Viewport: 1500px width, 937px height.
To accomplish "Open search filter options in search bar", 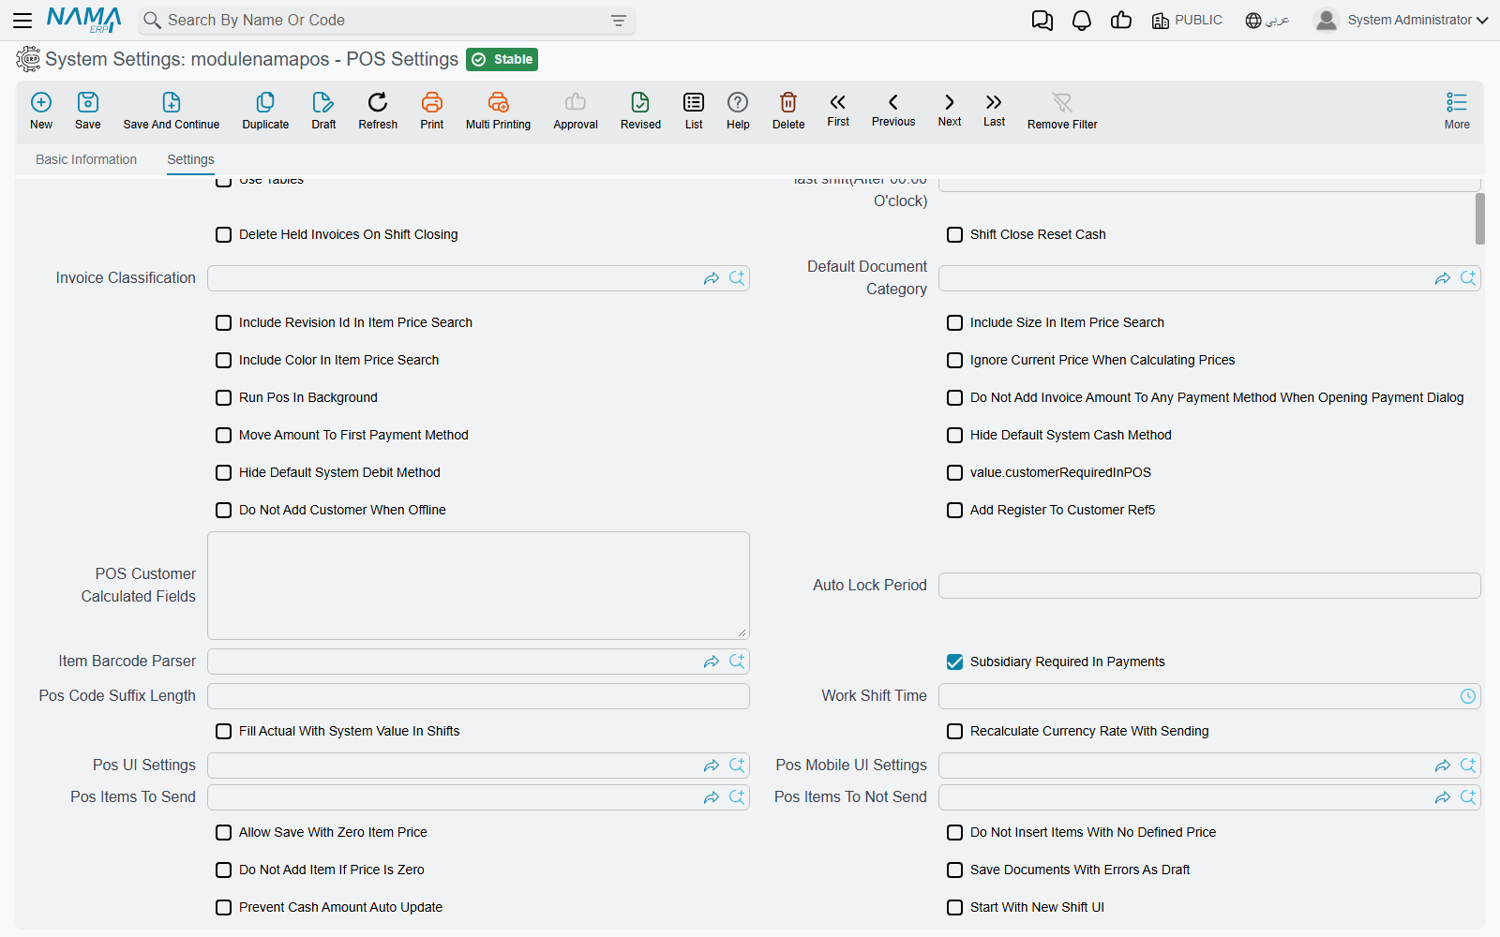I will tap(619, 21).
